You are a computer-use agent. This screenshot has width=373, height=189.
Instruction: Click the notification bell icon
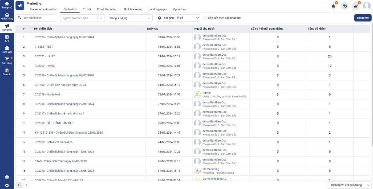[333, 6]
